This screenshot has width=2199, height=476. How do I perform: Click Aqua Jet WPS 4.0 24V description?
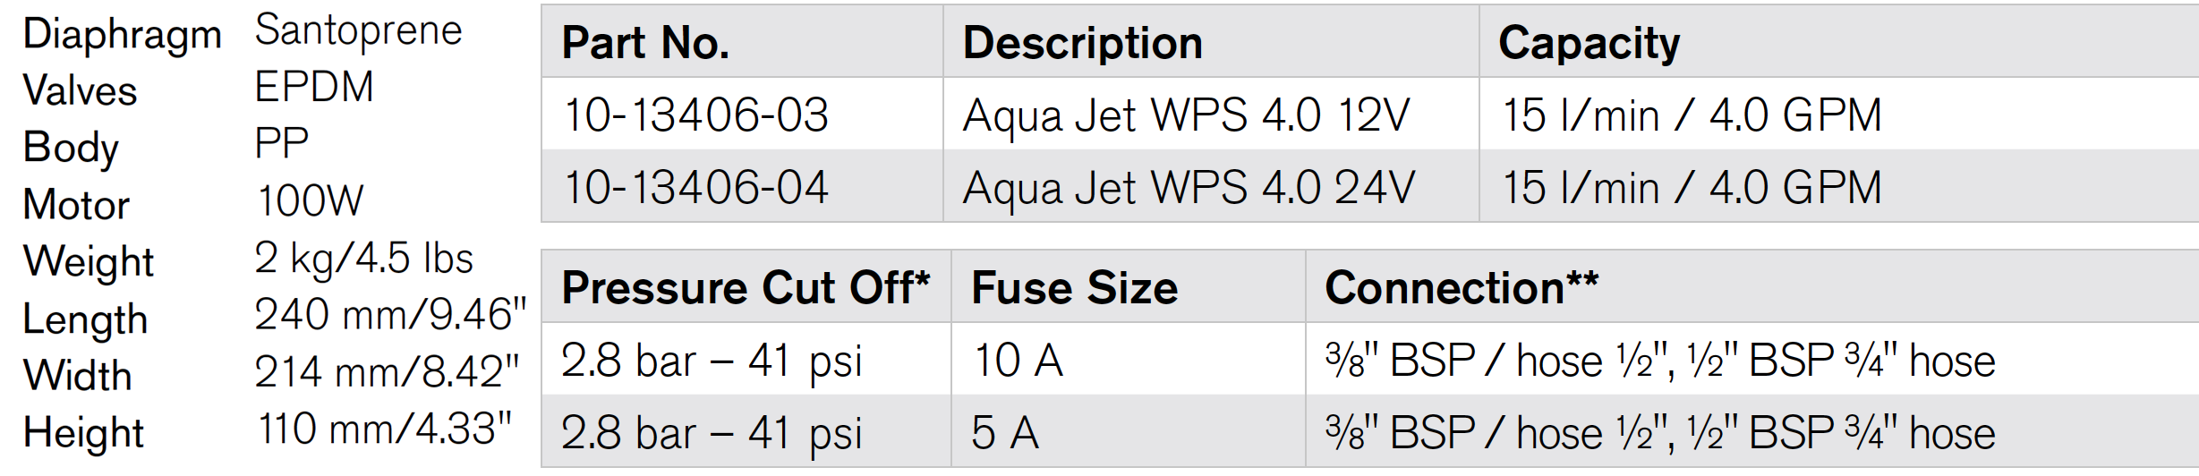point(1189,188)
